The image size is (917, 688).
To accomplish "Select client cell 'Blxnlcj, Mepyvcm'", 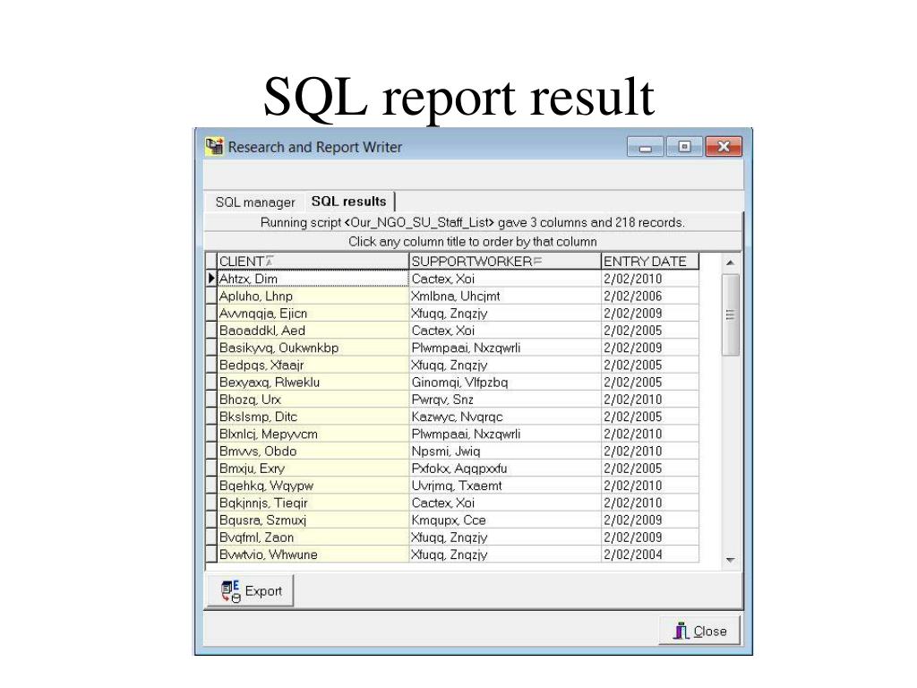I will tap(313, 434).
